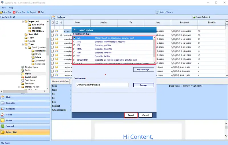Click Adv. Settings button
The height and width of the screenshot is (145, 228).
click(144, 69)
